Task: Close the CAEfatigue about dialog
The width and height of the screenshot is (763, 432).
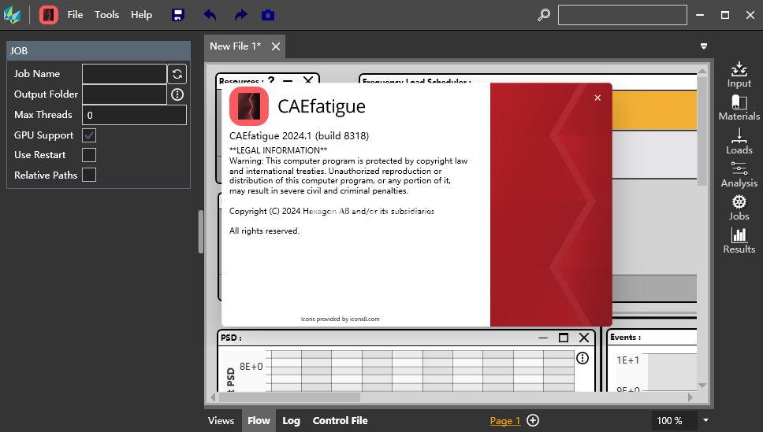Action: coord(597,98)
